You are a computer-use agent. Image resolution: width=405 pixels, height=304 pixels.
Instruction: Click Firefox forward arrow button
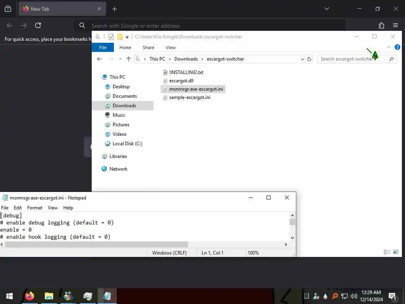(23, 25)
